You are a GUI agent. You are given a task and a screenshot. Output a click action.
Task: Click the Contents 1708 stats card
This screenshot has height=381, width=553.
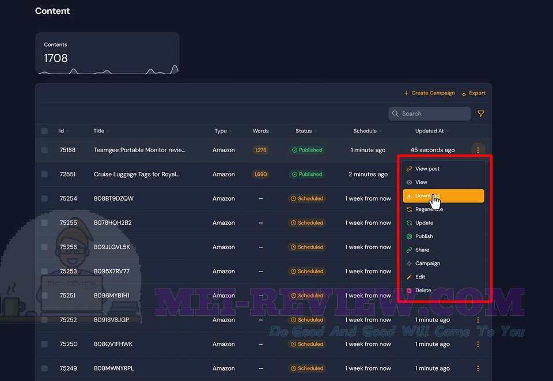(x=107, y=53)
